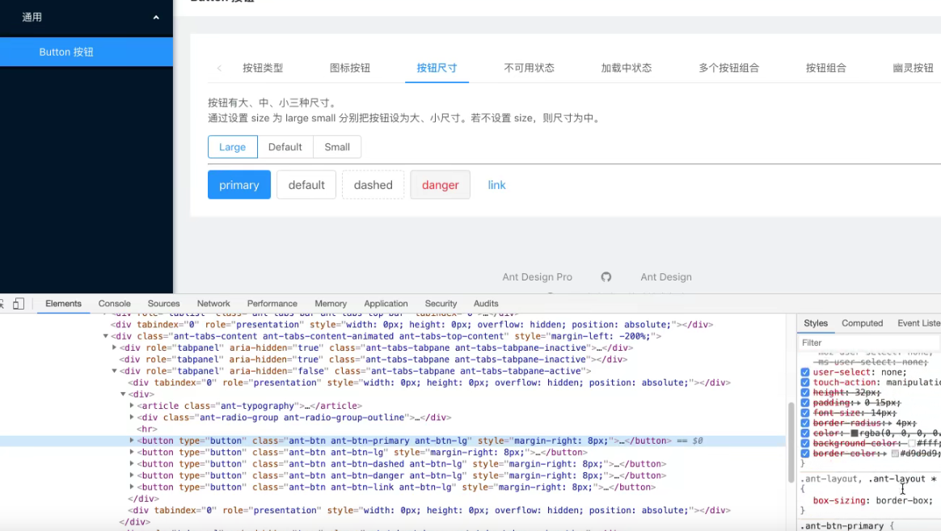941x531 pixels.
Task: Collapse the plain div node above article
Action: point(123,394)
